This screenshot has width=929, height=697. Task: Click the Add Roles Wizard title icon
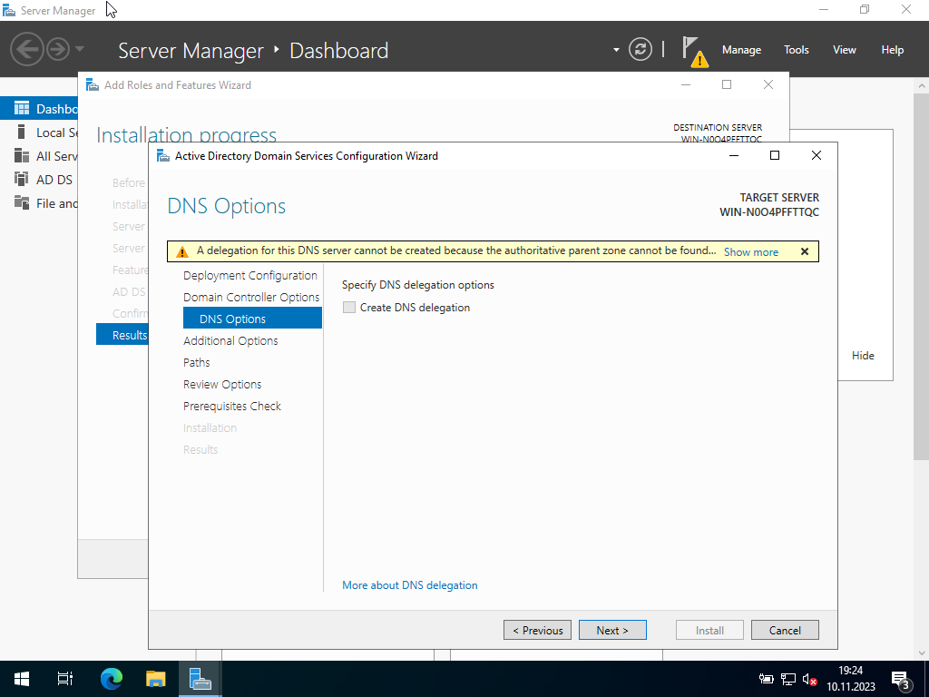93,84
